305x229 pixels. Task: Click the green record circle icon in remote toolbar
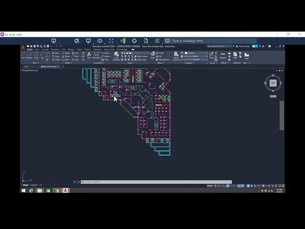pyautogui.click(x=134, y=41)
